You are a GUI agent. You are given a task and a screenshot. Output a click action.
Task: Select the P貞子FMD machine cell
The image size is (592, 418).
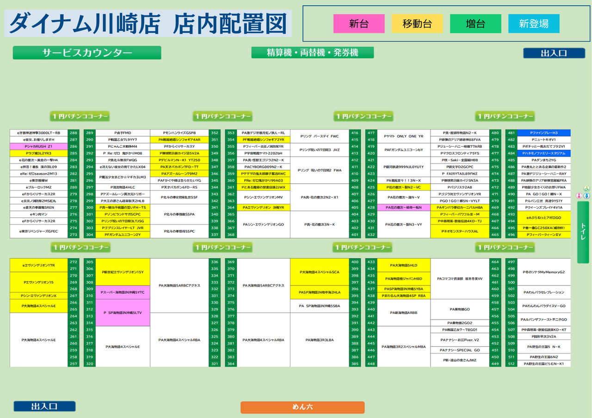pyautogui.click(x=123, y=133)
